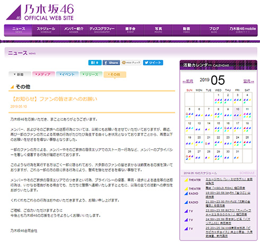
Task: Open the 動画 VIDEO navigation tab
Action: point(186,30)
